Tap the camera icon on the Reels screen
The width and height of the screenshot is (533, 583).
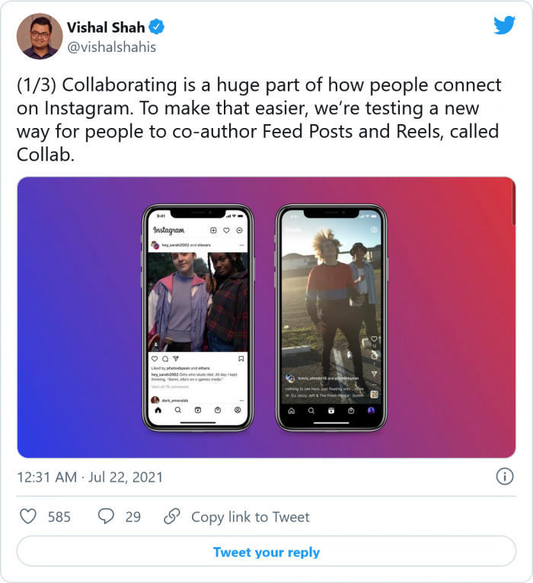pyautogui.click(x=374, y=229)
